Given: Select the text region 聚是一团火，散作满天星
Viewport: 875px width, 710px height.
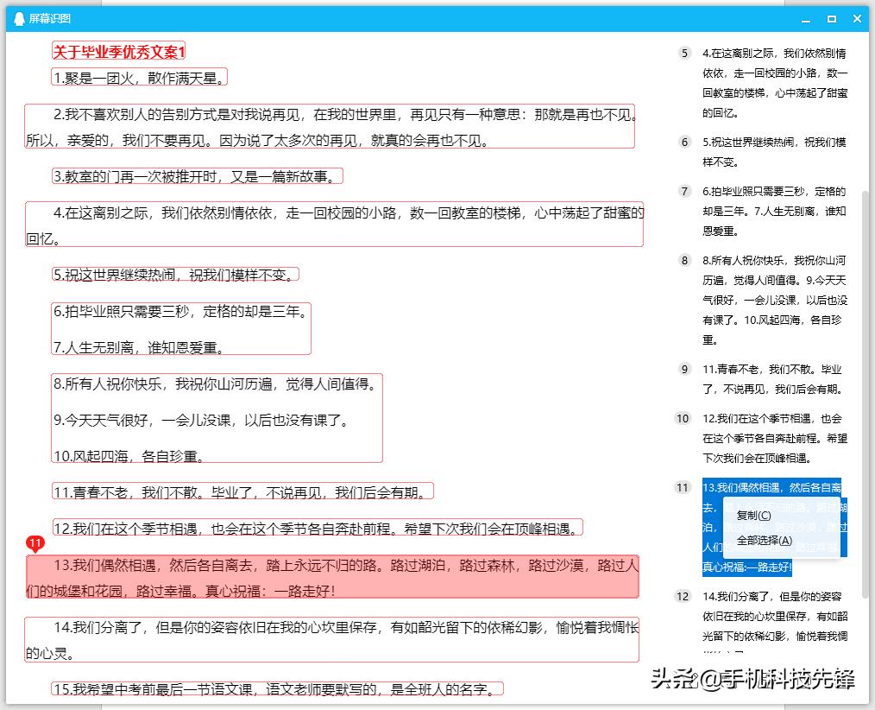Looking at the screenshot, I should pos(138,77).
